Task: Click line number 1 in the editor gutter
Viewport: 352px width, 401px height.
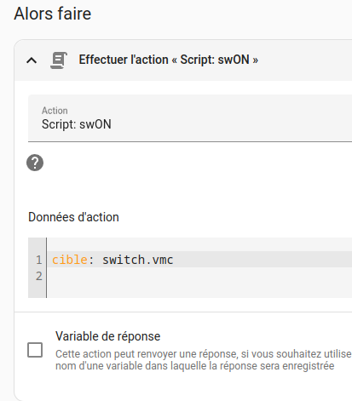Action: pos(39,260)
